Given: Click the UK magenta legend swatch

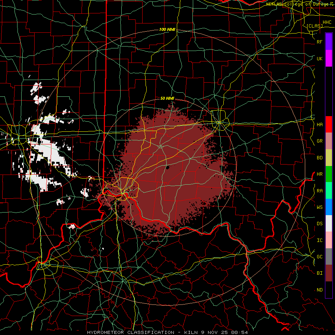Looking at the screenshot, I should 329,58.
